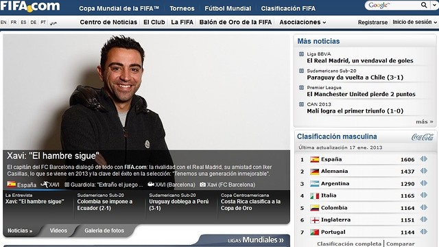Open the Xavi main feature photo
This screenshot has width=439, height=247.
146,92
